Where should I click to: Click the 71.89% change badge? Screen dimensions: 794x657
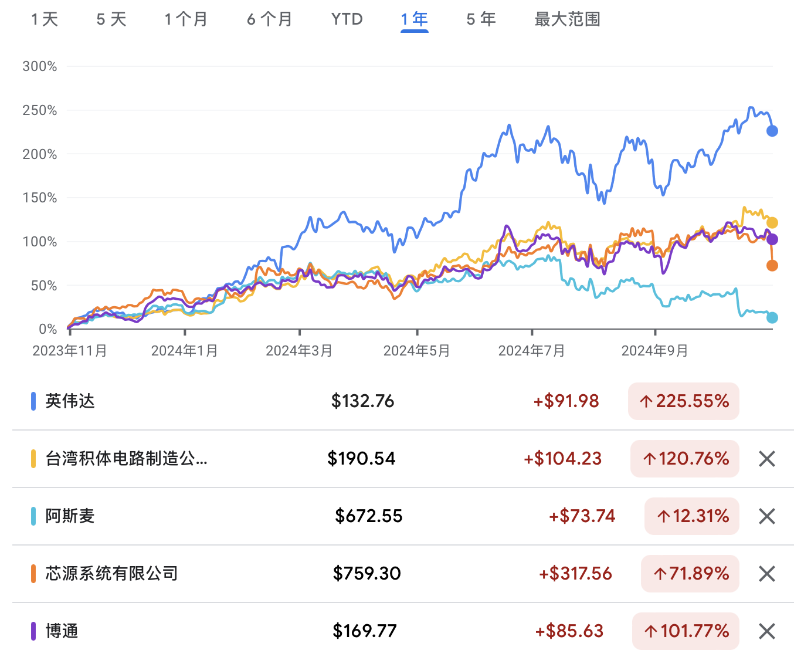tap(690, 574)
